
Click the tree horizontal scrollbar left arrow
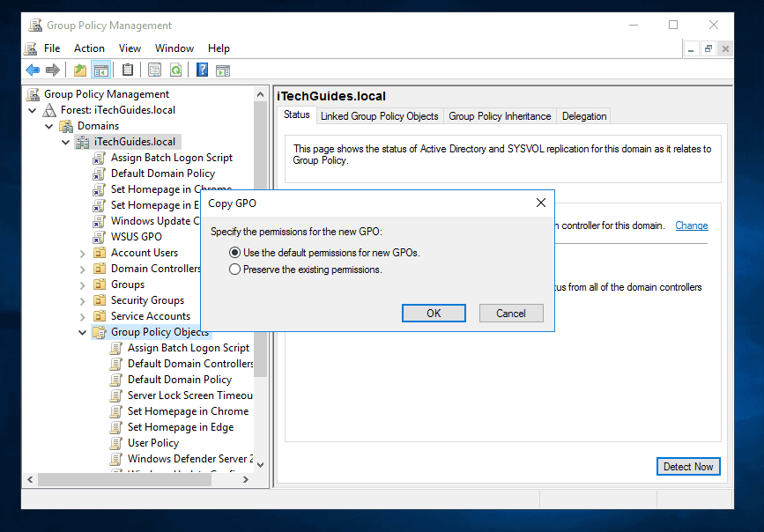[30, 480]
